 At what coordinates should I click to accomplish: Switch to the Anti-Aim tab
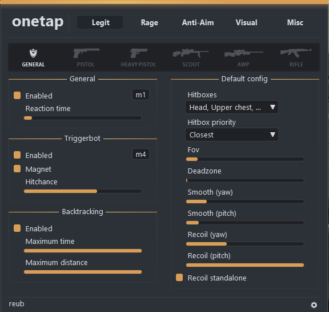198,22
